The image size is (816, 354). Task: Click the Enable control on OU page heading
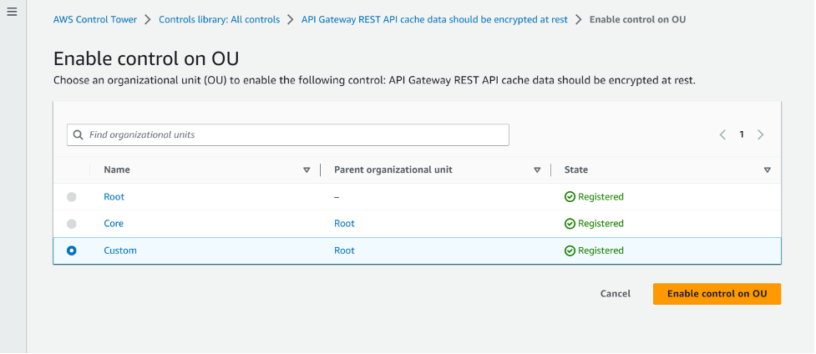click(x=146, y=58)
